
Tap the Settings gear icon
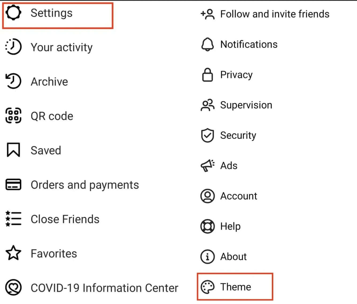[13, 13]
